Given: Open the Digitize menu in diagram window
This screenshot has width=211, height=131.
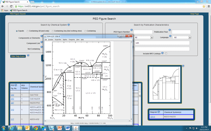Looking at the screenshot, I should click(x=65, y=40).
